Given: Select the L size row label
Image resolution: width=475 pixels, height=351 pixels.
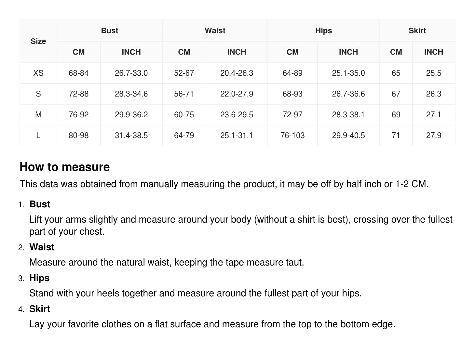Looking at the screenshot, I should (x=38, y=136).
